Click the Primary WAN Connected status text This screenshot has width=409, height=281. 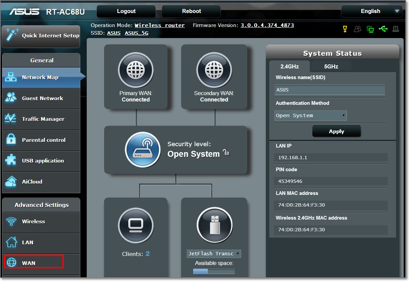tap(135, 99)
